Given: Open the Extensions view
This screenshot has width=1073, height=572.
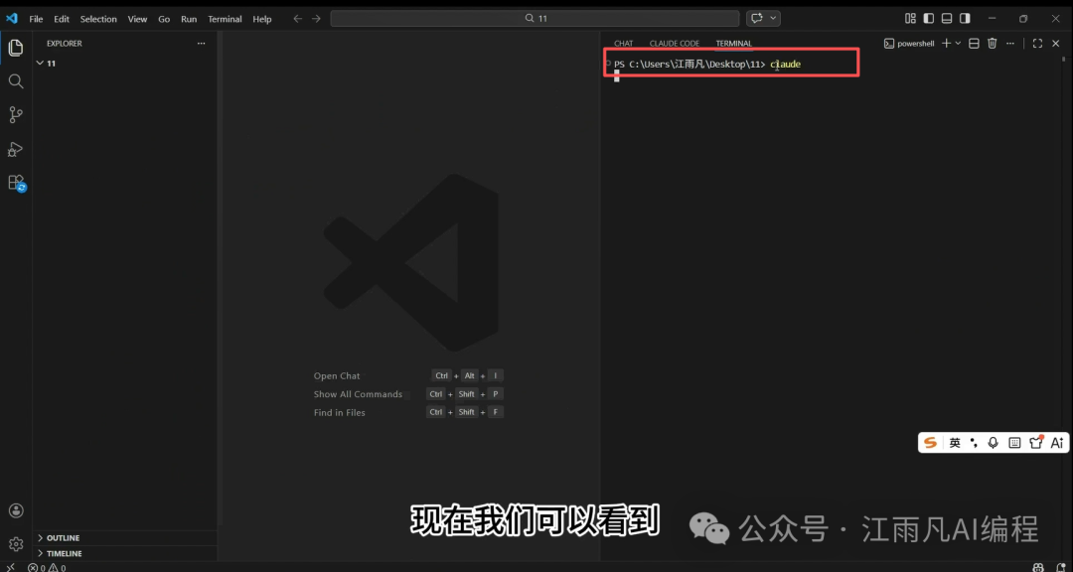Looking at the screenshot, I should (x=16, y=183).
